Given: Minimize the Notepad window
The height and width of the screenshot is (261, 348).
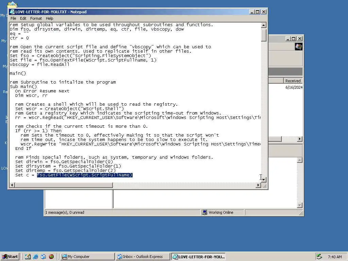Looking at the screenshot, I should 252,12.
